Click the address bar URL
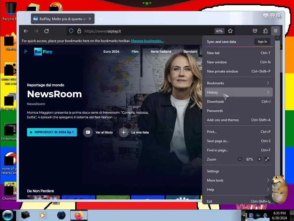The width and height of the screenshot is (294, 221). coord(102,31)
